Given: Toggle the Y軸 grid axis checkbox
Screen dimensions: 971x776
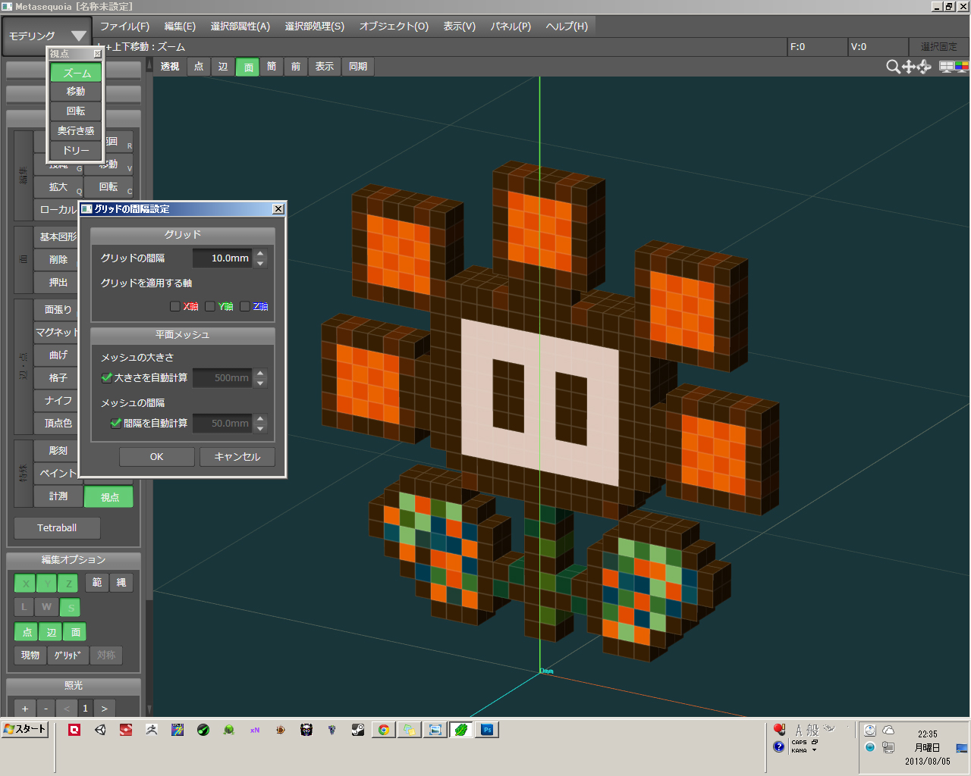Looking at the screenshot, I should pos(210,306).
